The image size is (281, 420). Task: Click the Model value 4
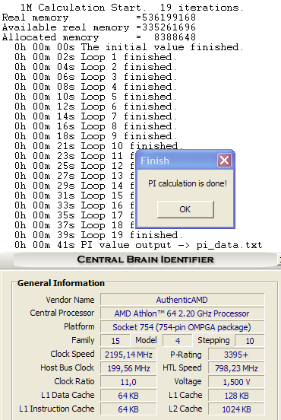pos(178,341)
